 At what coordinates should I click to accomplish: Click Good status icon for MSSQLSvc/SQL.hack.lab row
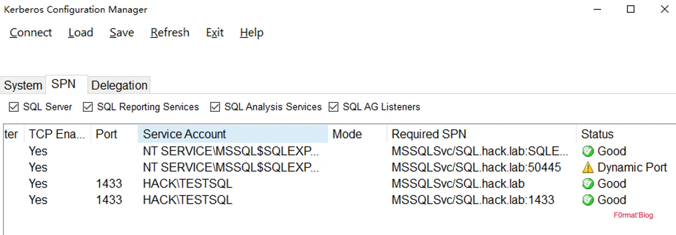pyautogui.click(x=588, y=184)
